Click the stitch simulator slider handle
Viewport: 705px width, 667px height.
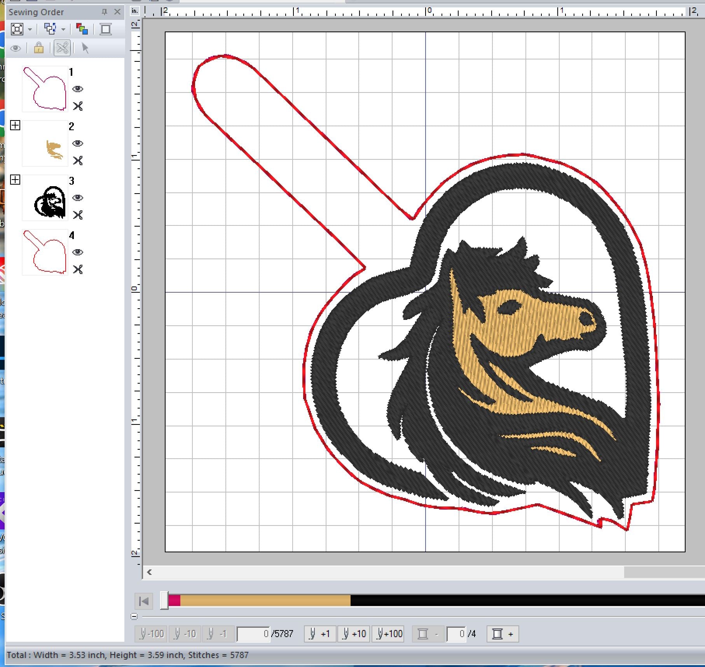(x=164, y=601)
